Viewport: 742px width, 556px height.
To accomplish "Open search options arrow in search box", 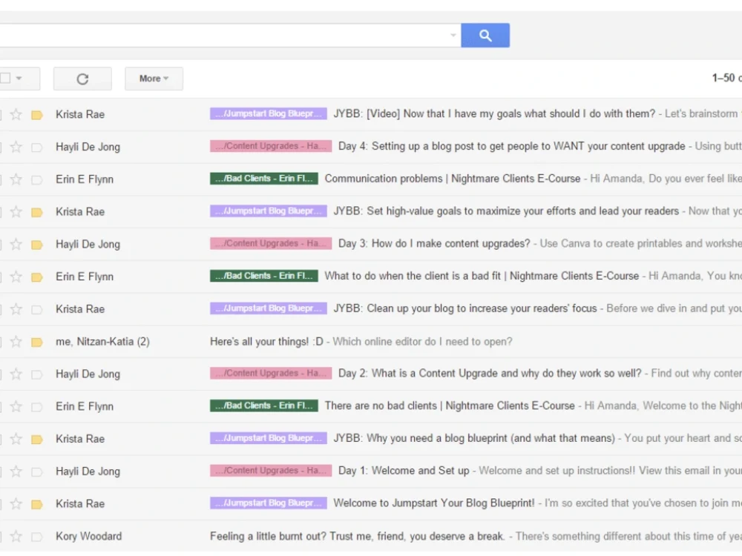I will click(x=453, y=36).
